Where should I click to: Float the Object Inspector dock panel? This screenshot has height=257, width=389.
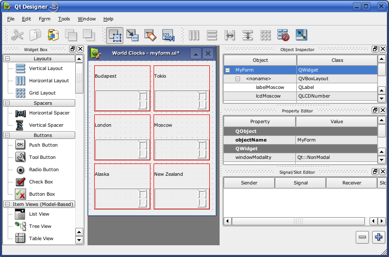tap(375, 49)
